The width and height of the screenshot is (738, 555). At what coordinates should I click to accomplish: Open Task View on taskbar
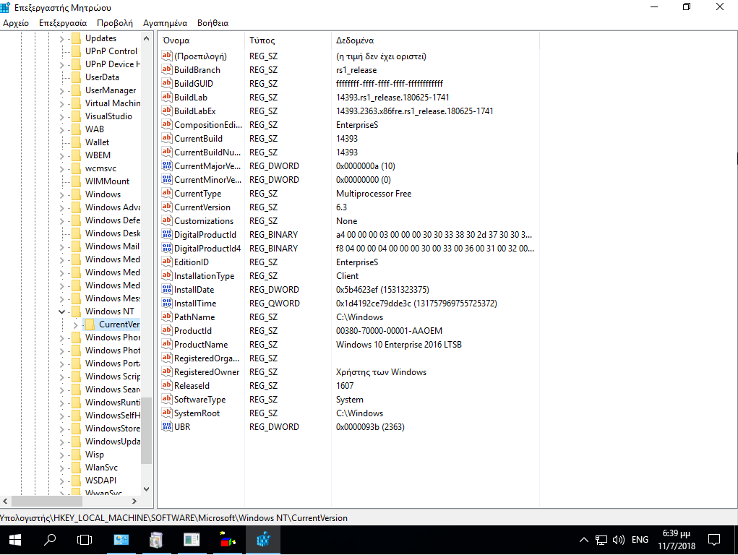(x=85, y=540)
